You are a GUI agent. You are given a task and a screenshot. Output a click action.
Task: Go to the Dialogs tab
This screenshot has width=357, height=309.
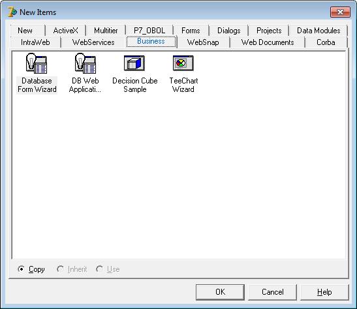coord(229,31)
